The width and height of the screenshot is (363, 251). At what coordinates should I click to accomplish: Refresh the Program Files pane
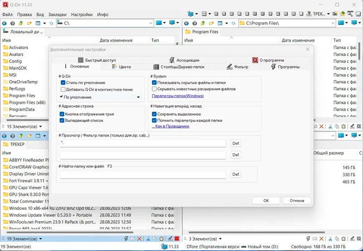(233, 23)
